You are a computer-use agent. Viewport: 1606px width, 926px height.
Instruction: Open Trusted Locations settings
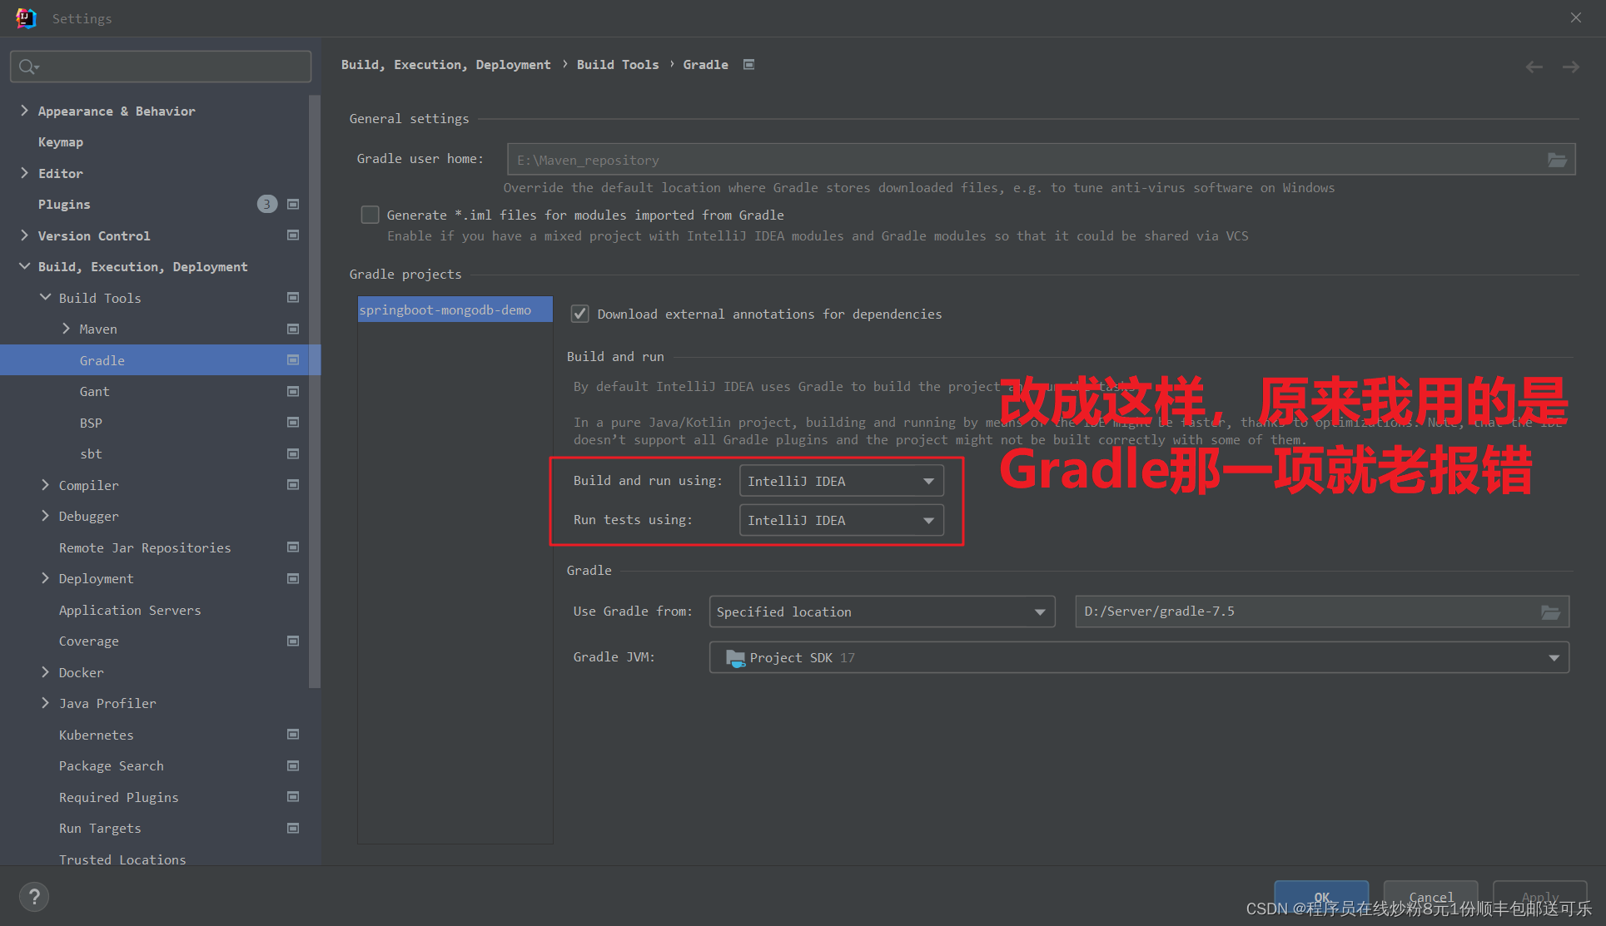coord(122,859)
